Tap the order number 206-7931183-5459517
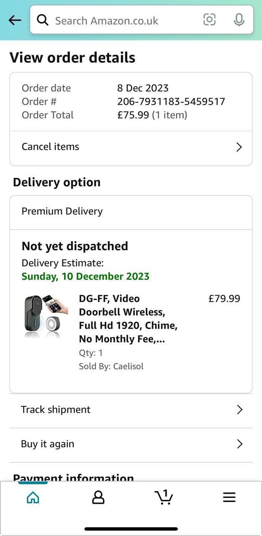The width and height of the screenshot is (262, 536). tap(171, 102)
